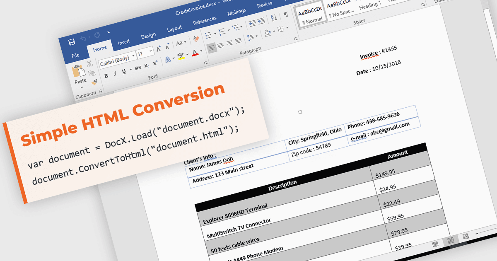
Task: Click the zoom out minus button
Action: click(477, 234)
